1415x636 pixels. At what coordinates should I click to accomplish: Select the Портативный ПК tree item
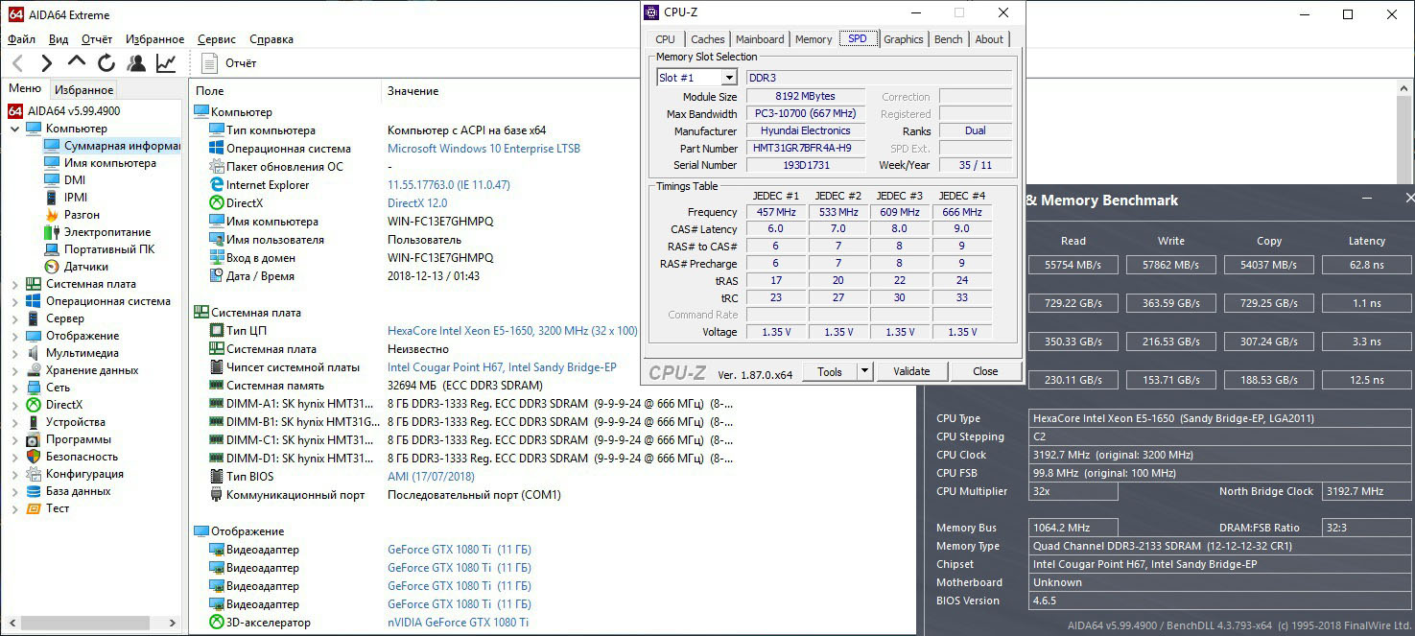109,249
